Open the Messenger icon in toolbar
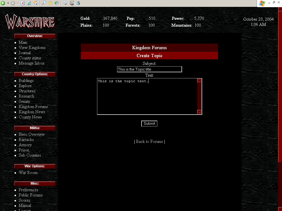This screenshot has height=211, width=282. coord(78,3)
